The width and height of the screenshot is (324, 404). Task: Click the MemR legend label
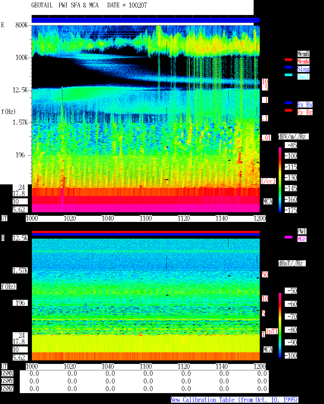point(303,54)
